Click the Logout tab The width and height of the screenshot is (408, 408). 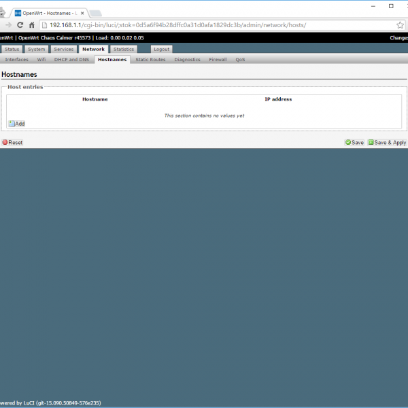pos(161,50)
